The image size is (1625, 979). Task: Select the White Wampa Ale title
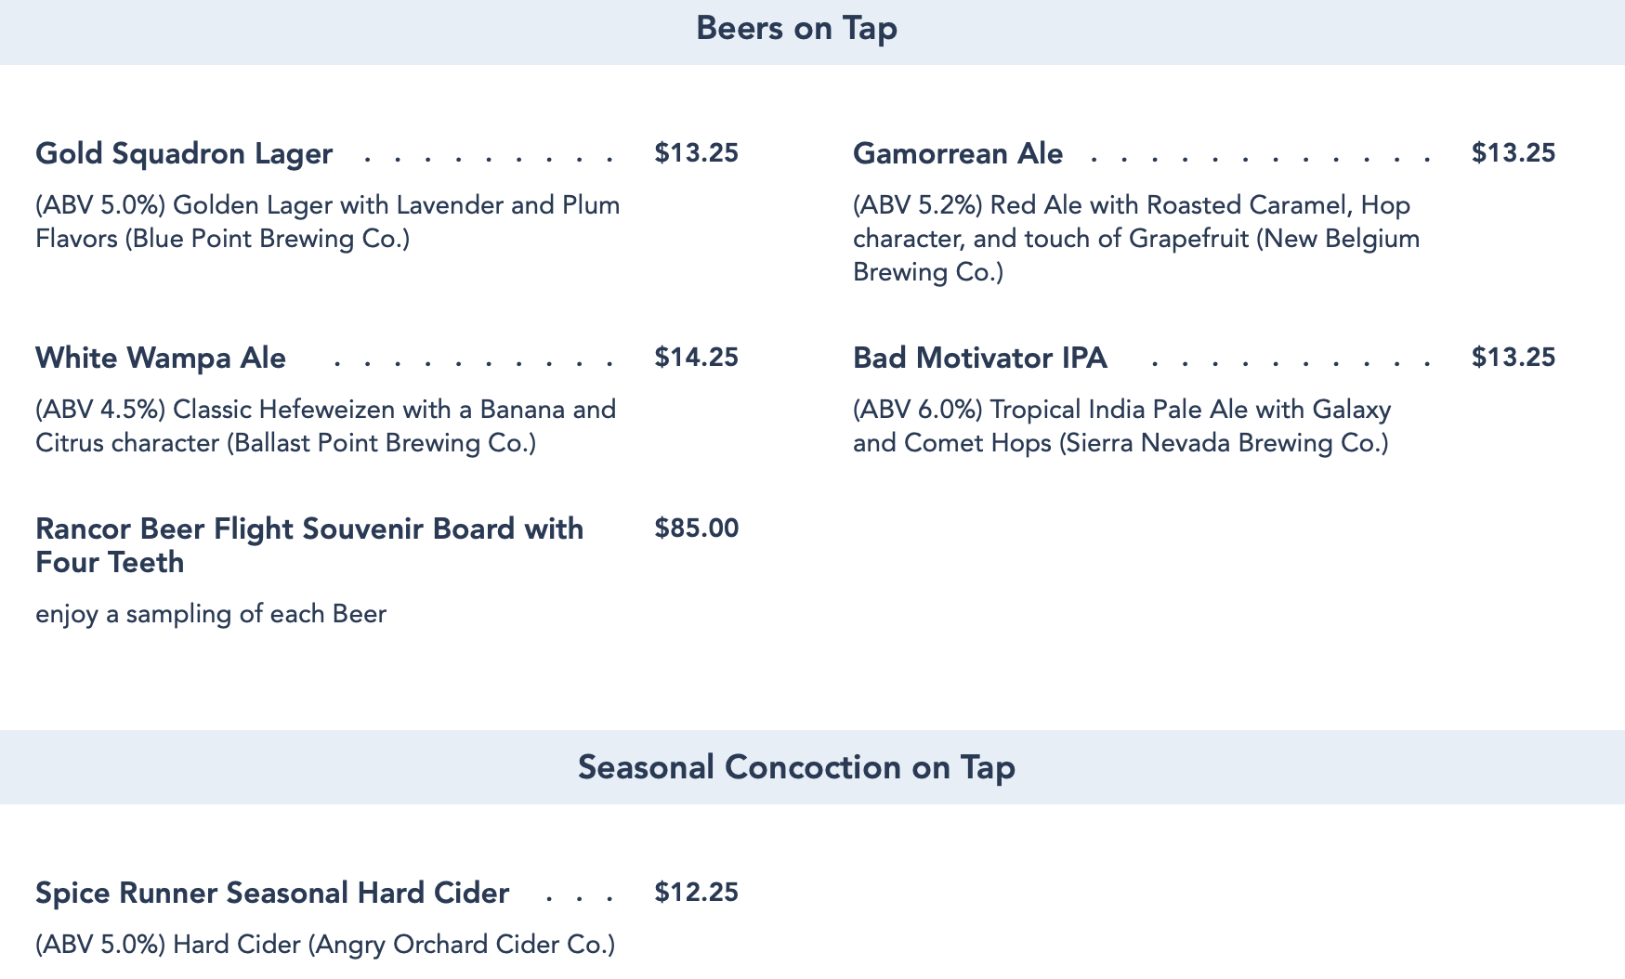(x=161, y=358)
